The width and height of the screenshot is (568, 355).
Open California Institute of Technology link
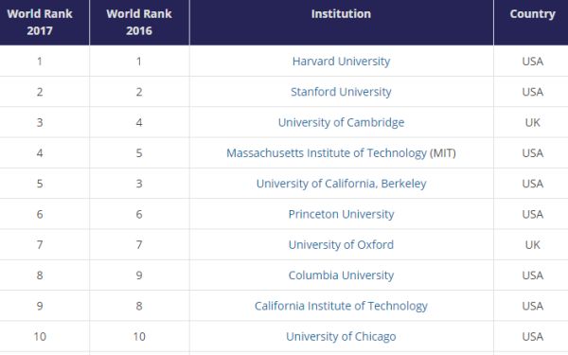pyautogui.click(x=341, y=306)
